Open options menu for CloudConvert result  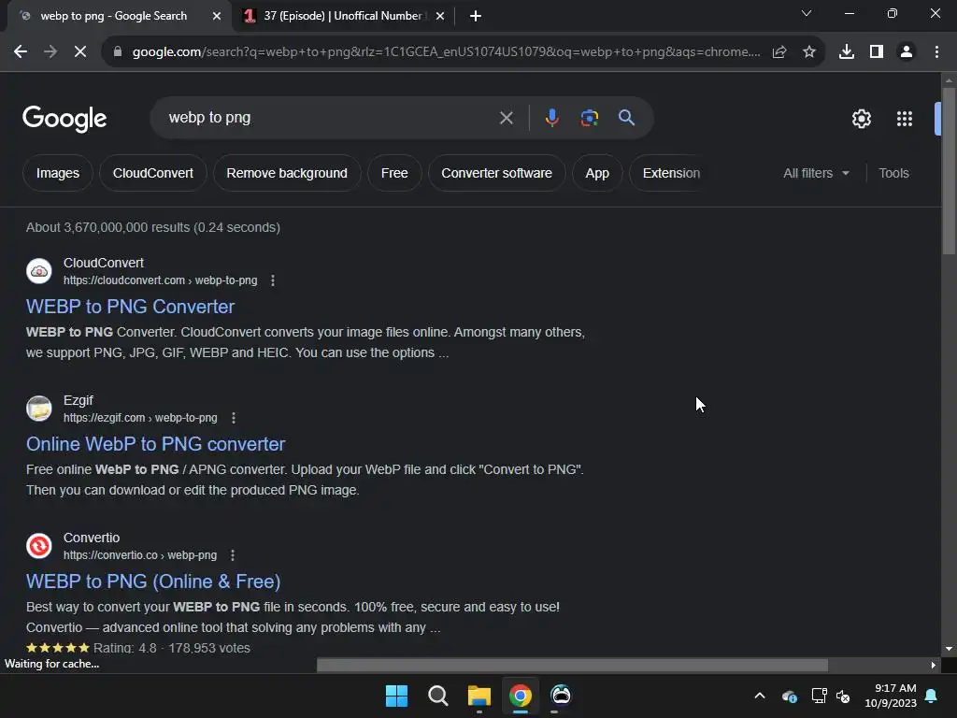click(x=273, y=280)
